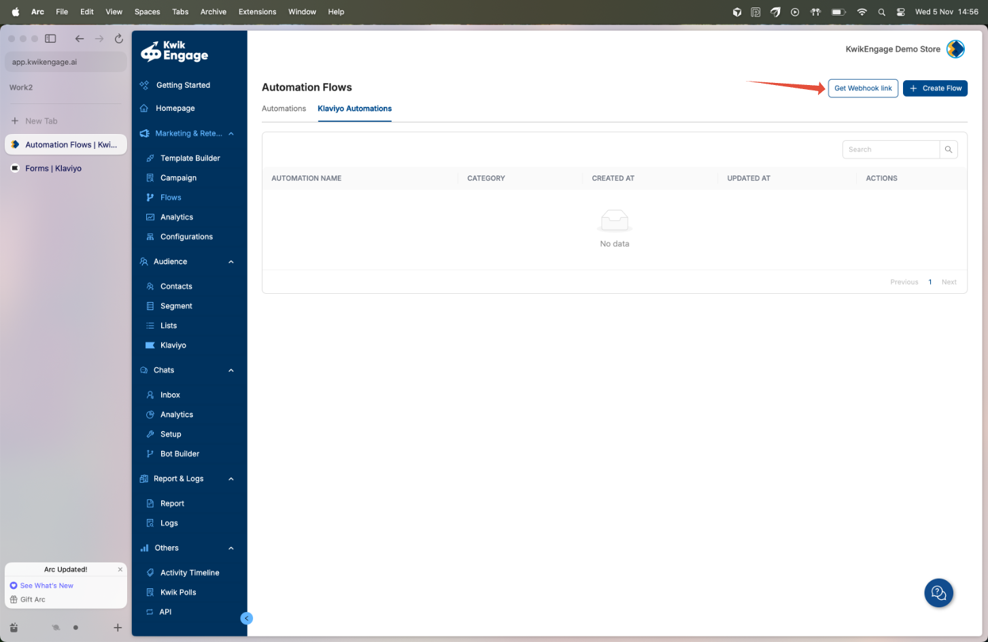Go back in Arc browser
The image size is (988, 642).
point(80,39)
